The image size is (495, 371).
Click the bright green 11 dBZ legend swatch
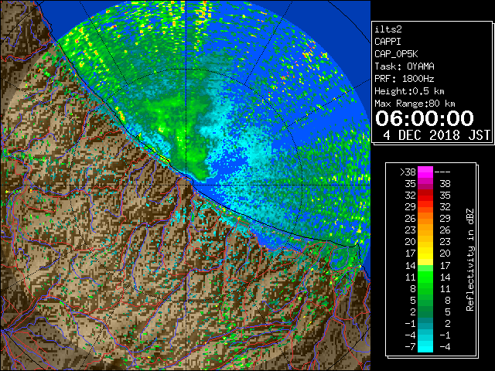pos(425,277)
